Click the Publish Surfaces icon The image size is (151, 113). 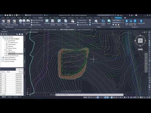pos(96,21)
